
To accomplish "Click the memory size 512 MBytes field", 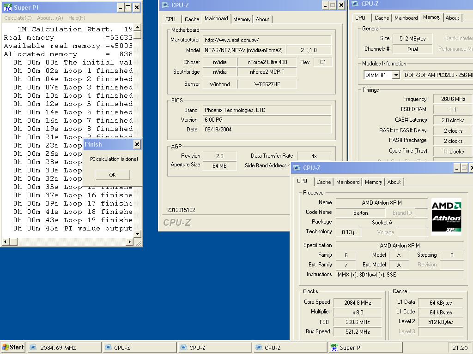I will click(412, 39).
